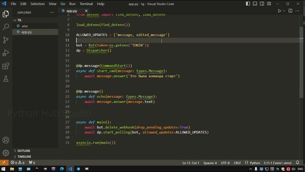Click the Dispatcher() call on line 13
Viewport: 305px width, 172px height.
[99, 50]
